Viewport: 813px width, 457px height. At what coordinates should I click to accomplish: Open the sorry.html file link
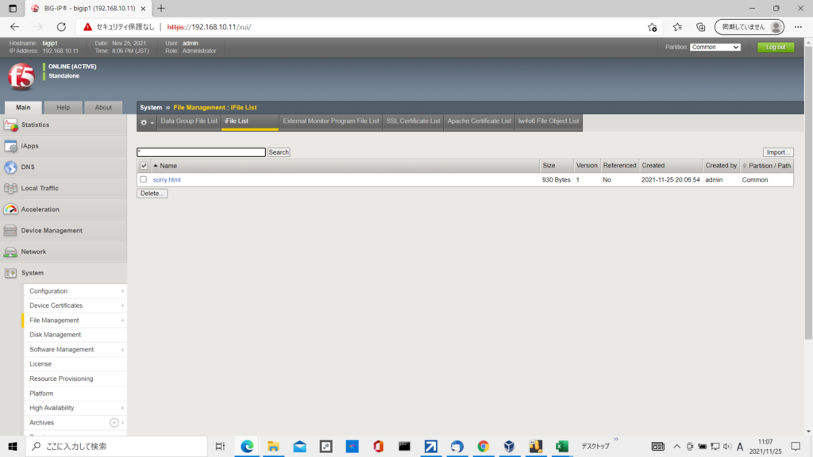click(167, 180)
